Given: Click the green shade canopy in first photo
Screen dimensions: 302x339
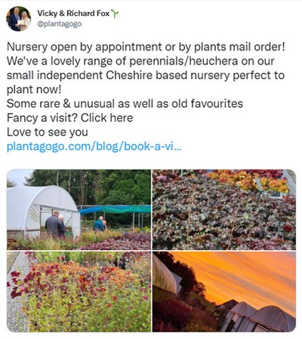Looking at the screenshot, I should point(116,209).
